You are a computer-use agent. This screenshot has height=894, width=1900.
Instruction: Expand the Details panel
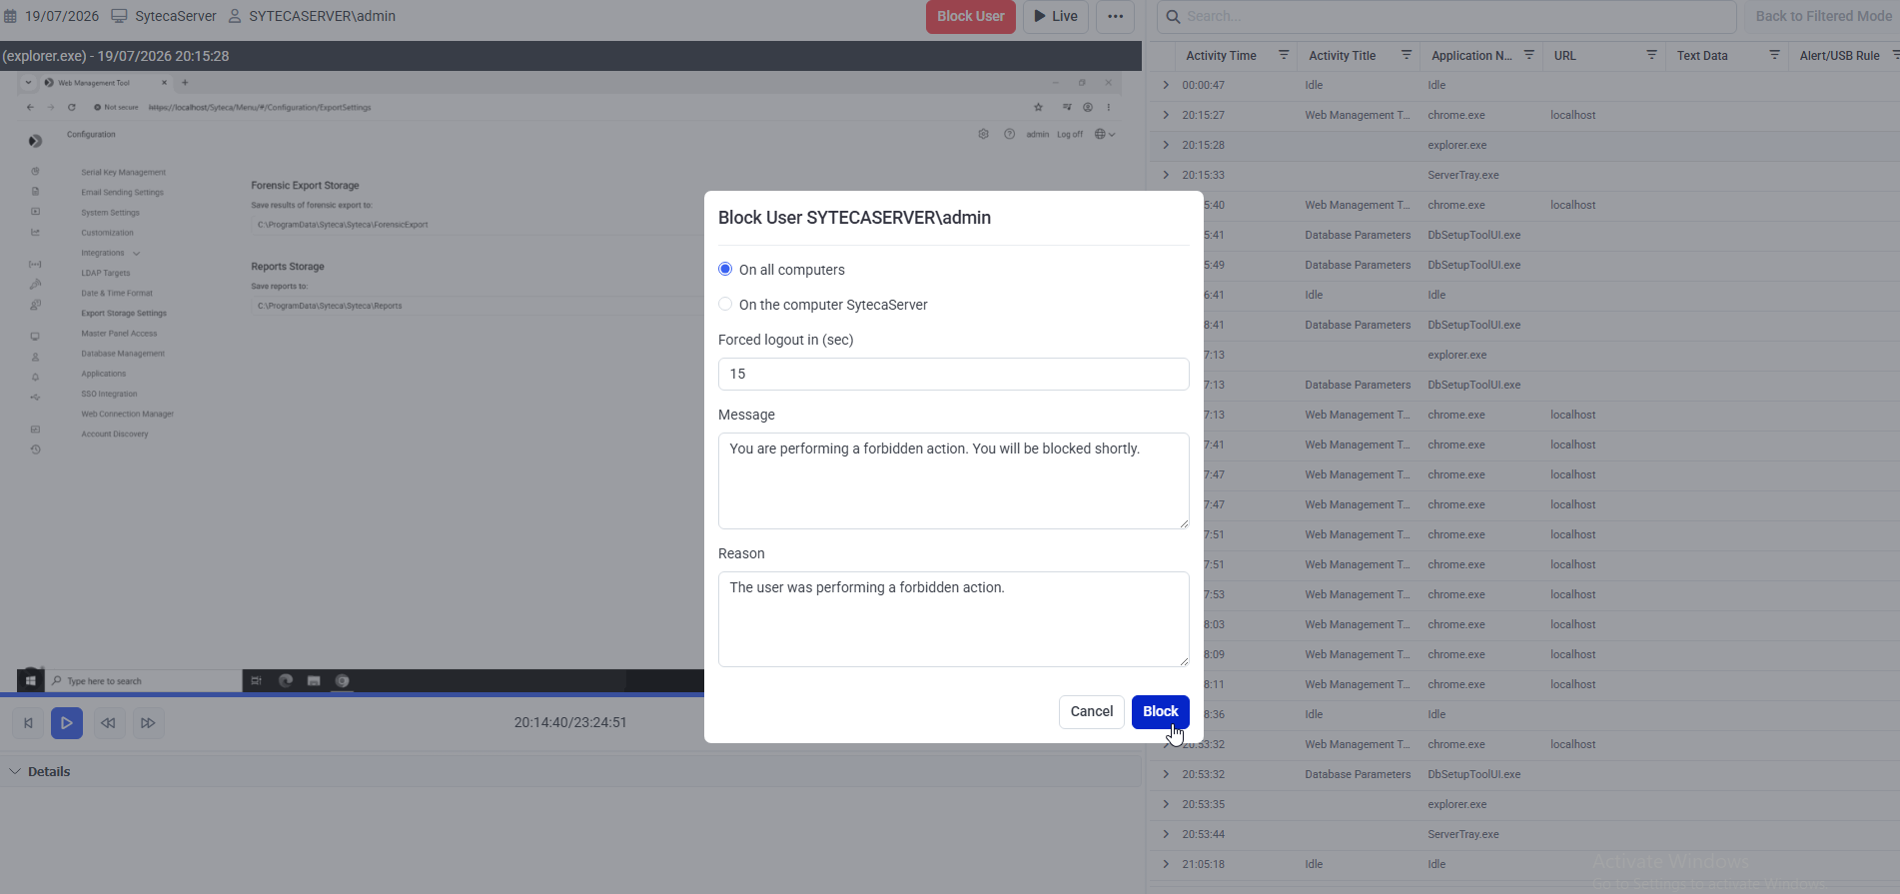click(15, 771)
